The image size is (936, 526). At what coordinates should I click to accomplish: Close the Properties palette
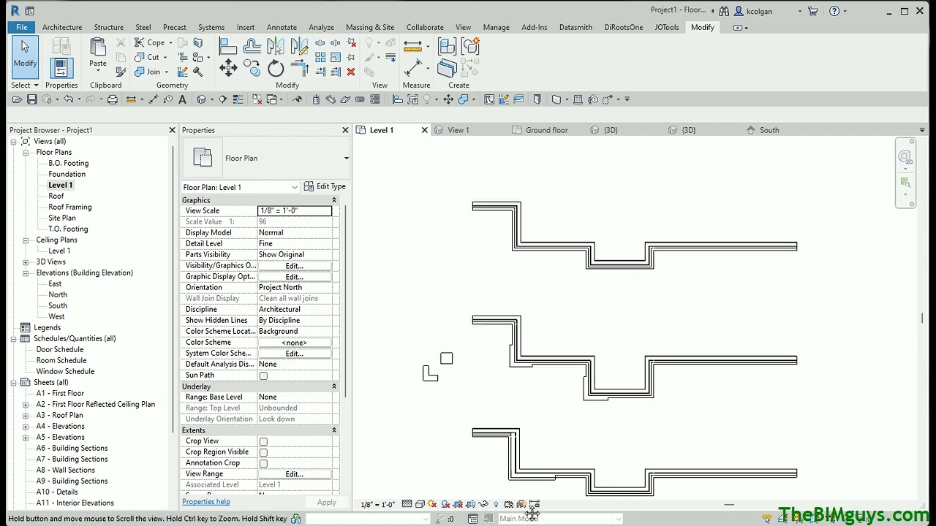click(x=345, y=130)
